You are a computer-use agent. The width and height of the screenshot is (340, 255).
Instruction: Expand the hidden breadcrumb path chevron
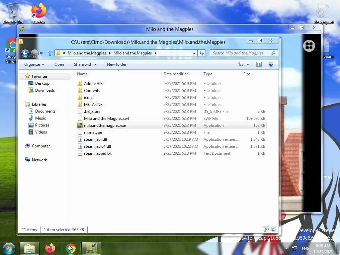pyautogui.click(x=64, y=53)
